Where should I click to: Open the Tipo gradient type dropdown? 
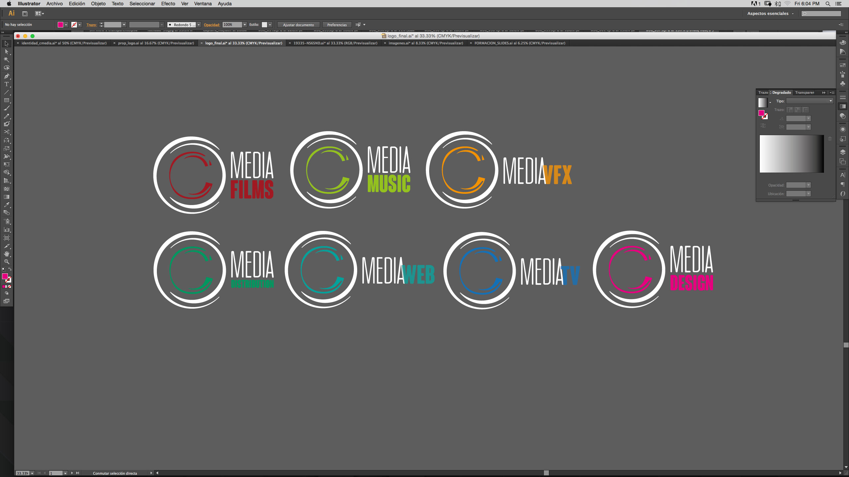809,101
